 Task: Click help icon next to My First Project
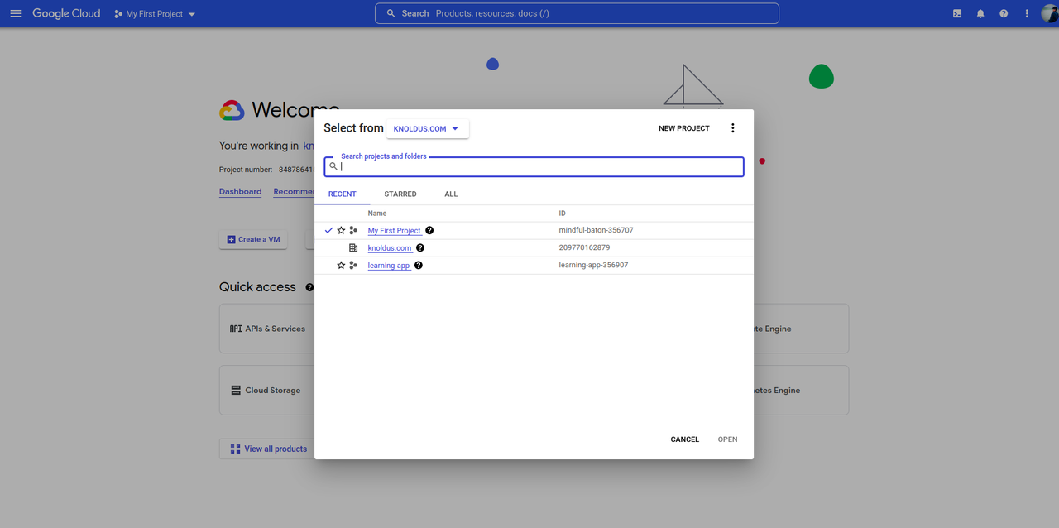[x=429, y=231]
